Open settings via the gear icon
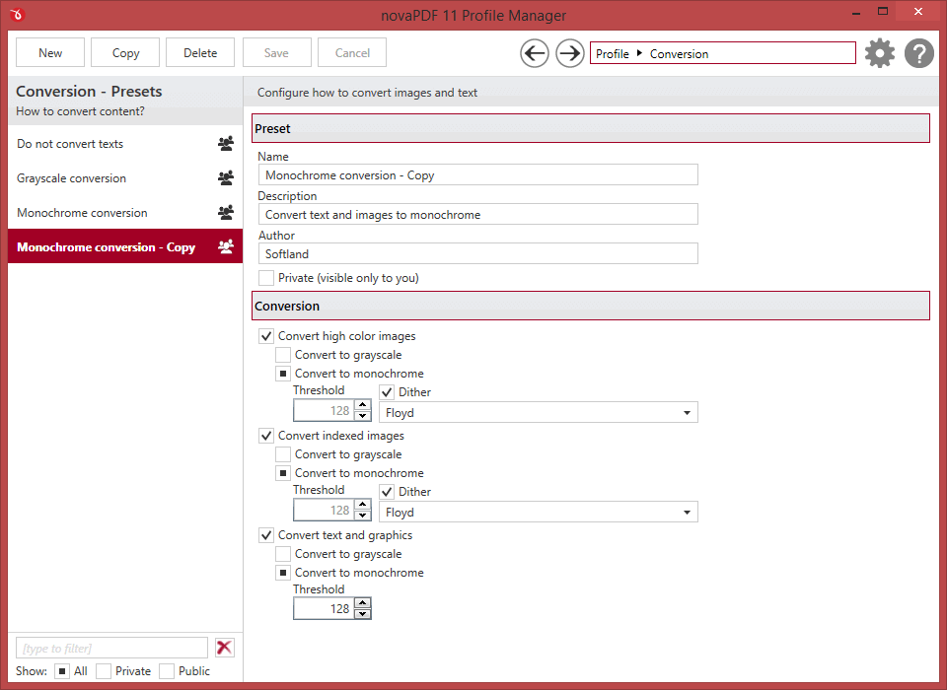The image size is (947, 690). point(880,53)
